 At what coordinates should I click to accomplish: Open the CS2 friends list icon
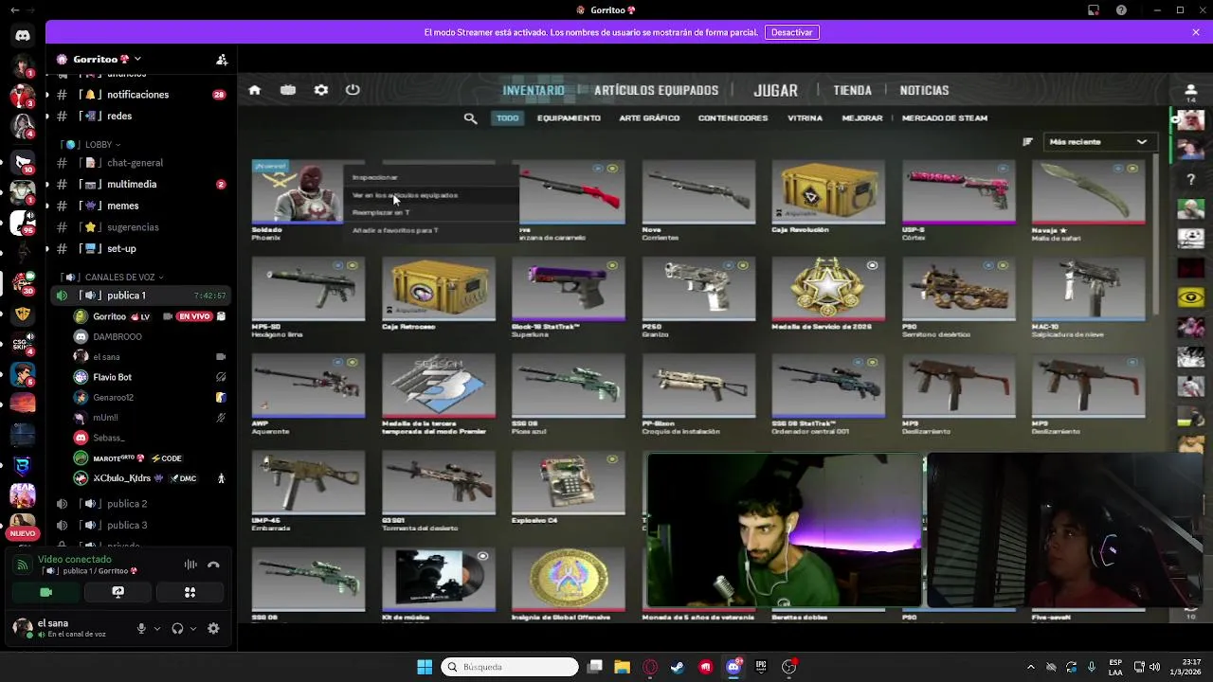[1191, 90]
